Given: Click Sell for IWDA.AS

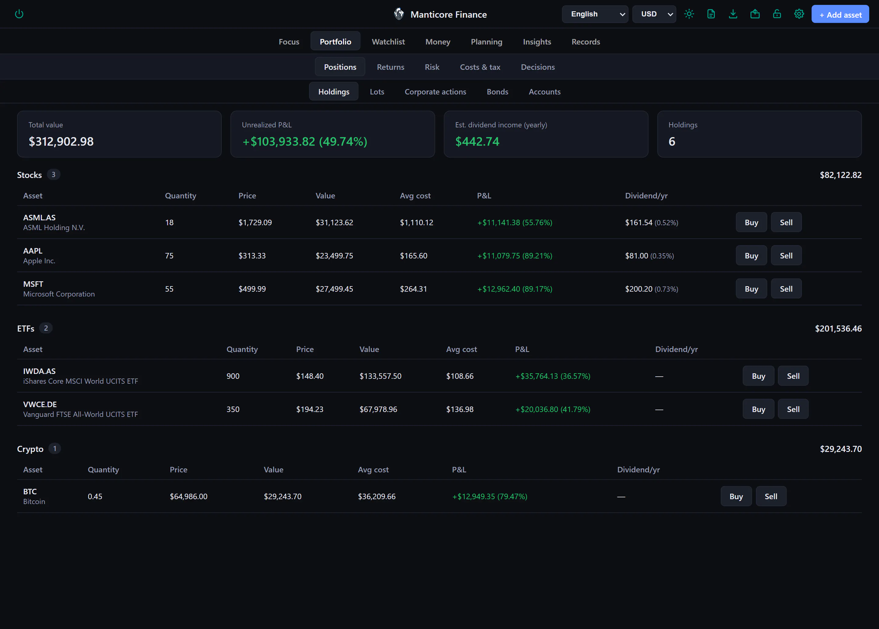Looking at the screenshot, I should tap(793, 376).
